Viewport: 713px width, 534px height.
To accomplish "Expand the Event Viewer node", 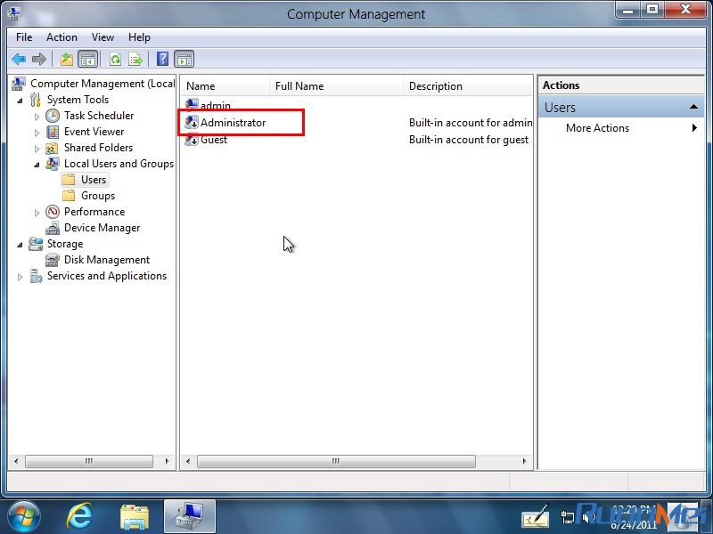I will 37,133.
